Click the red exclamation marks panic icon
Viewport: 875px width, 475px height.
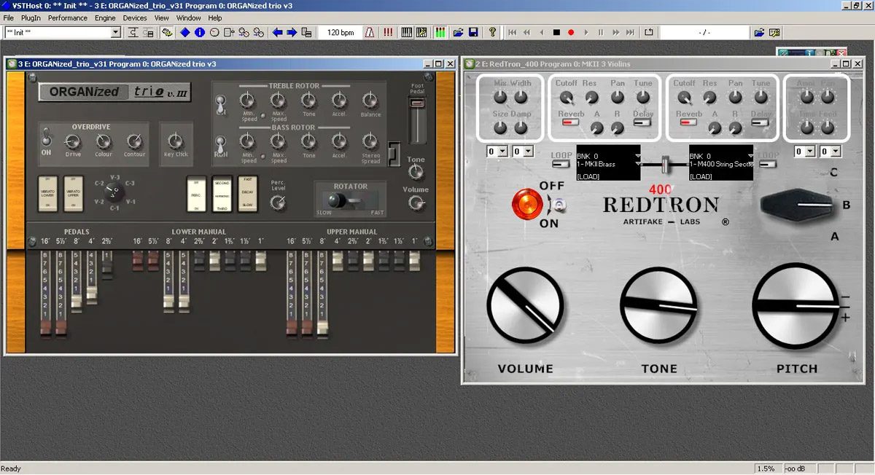(x=388, y=33)
